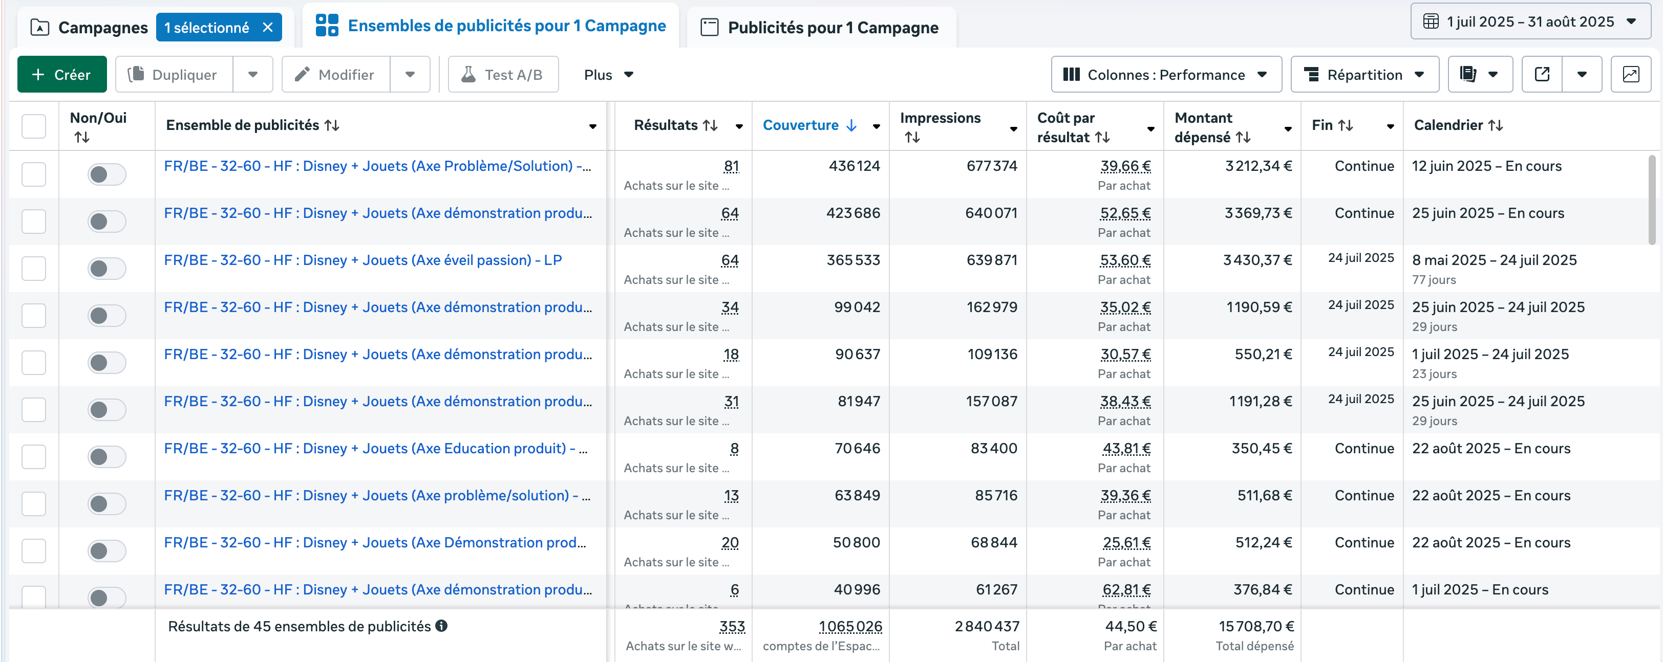Screen dimensions: 1663x662
Task: Toggle on the Axe éveil passion ad set
Action: coord(106,269)
